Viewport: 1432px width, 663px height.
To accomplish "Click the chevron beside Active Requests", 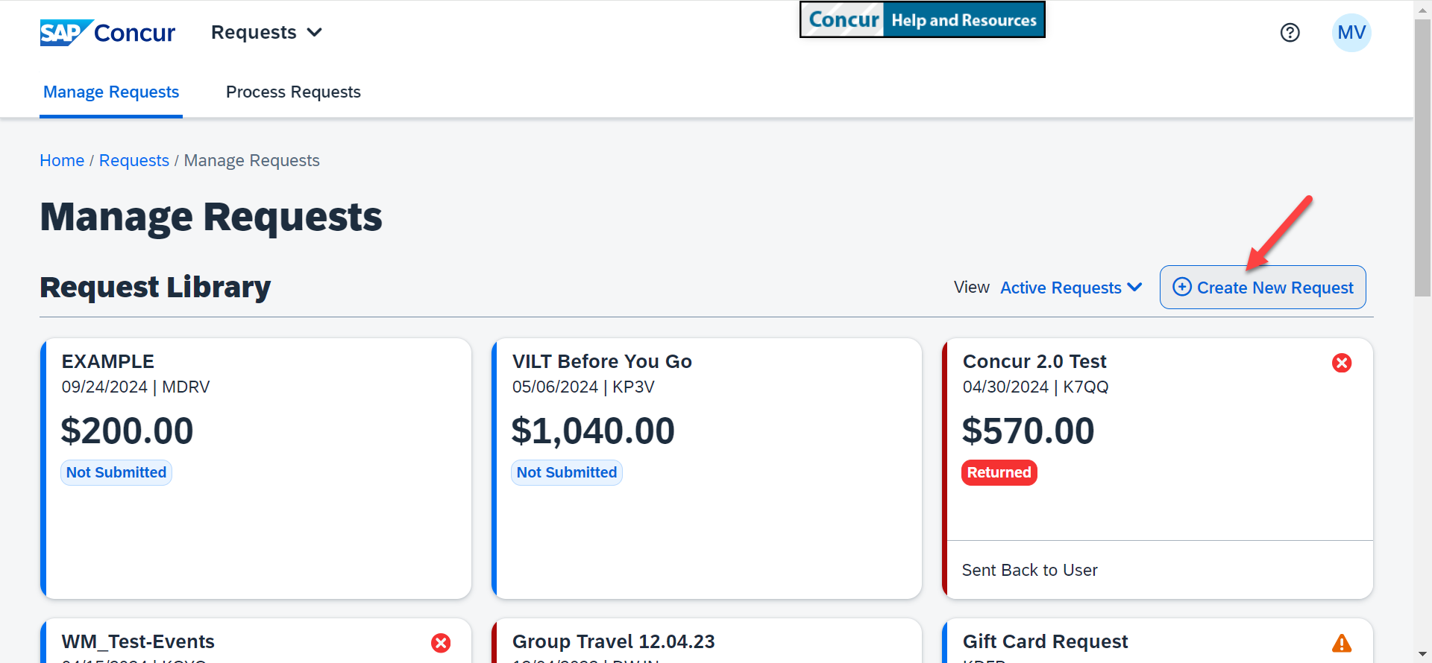I will pyautogui.click(x=1134, y=288).
